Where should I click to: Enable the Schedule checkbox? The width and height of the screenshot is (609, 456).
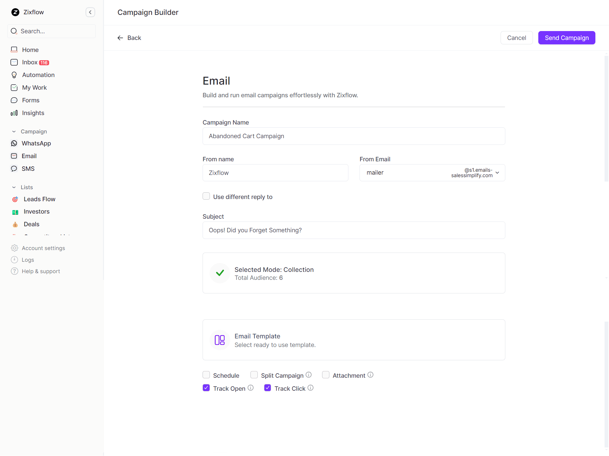tap(206, 375)
